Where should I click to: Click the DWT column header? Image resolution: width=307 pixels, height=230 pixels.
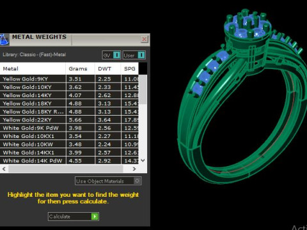tap(108, 68)
